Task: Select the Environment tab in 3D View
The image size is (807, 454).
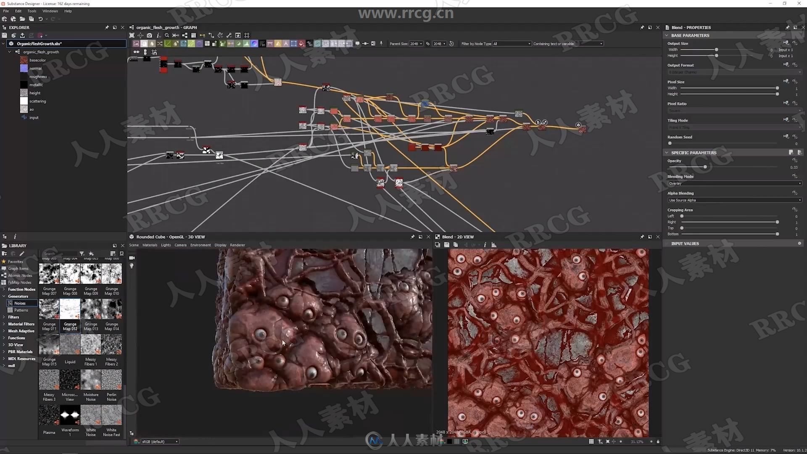Action: coord(200,245)
